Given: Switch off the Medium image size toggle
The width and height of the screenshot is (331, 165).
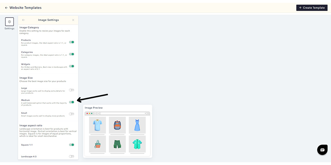Looking at the screenshot, I should point(72,102).
